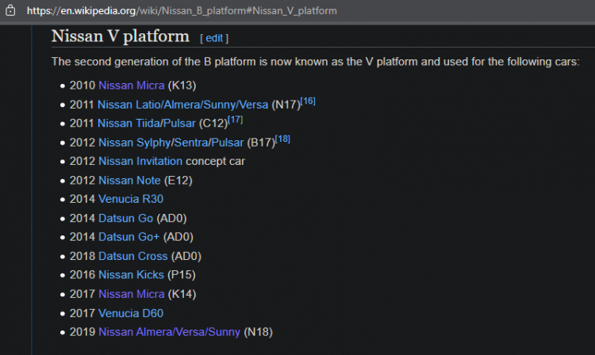Open the Nissan Invitation link
This screenshot has width=595, height=355.
[x=140, y=161]
